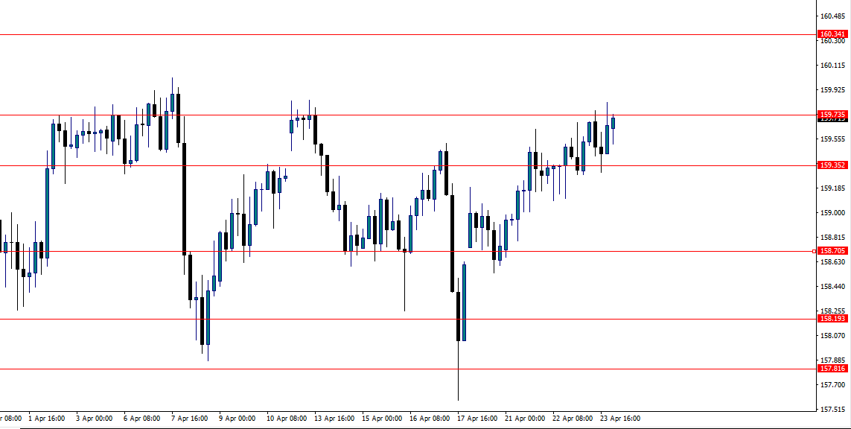The image size is (851, 429).
Task: Click the 157.515 price axis tick
Action: pyautogui.click(x=832, y=410)
